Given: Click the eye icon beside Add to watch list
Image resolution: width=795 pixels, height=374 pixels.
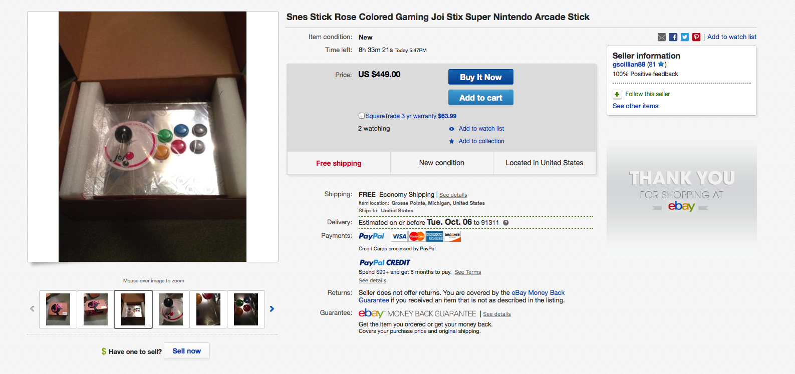Looking at the screenshot, I should (x=451, y=129).
